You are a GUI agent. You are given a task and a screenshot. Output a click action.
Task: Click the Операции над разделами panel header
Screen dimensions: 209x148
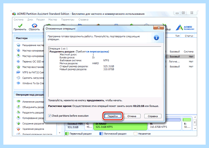(29, 95)
